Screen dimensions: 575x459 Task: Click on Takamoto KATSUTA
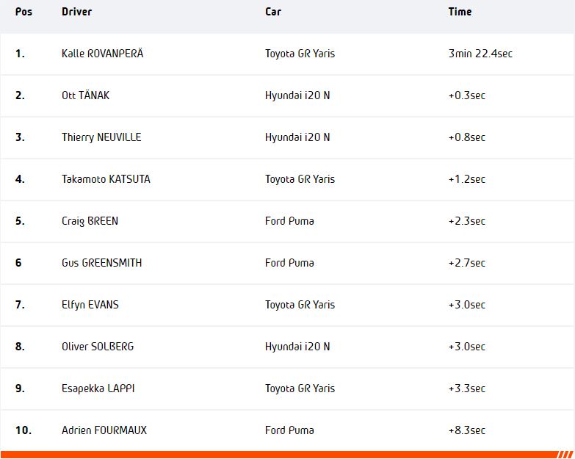(x=106, y=179)
